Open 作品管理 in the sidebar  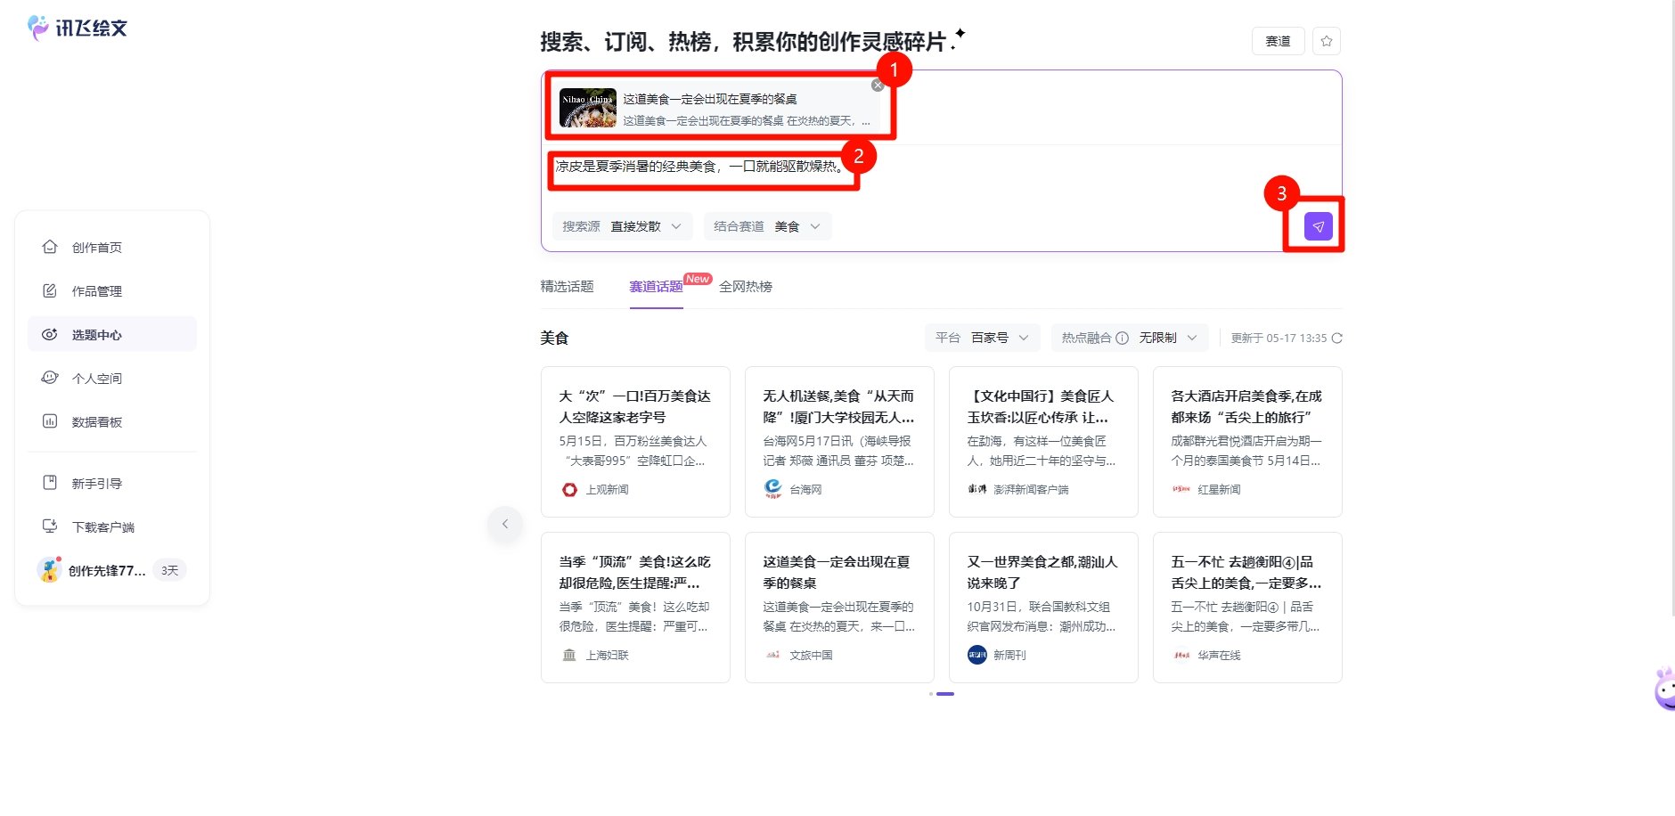[x=96, y=291]
